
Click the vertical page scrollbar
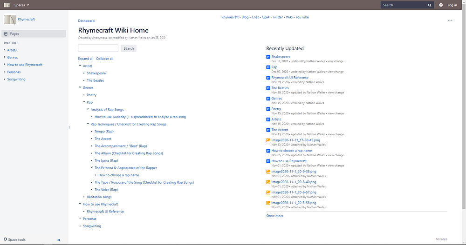pos(464,107)
